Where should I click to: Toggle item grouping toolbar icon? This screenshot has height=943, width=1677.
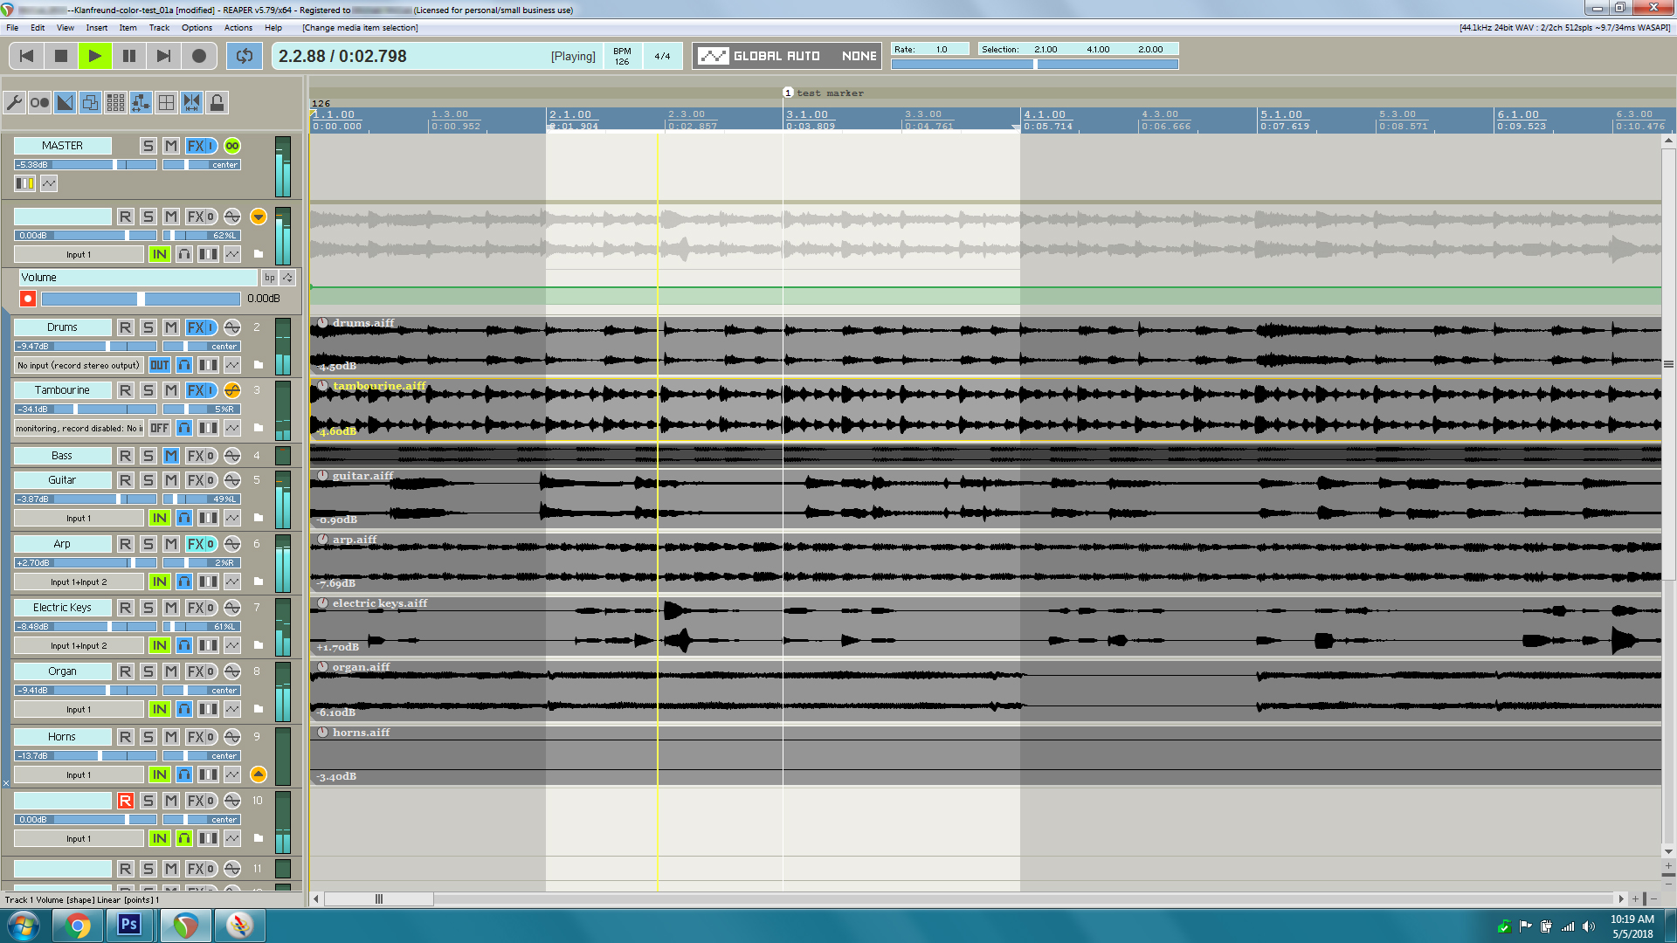[x=90, y=103]
